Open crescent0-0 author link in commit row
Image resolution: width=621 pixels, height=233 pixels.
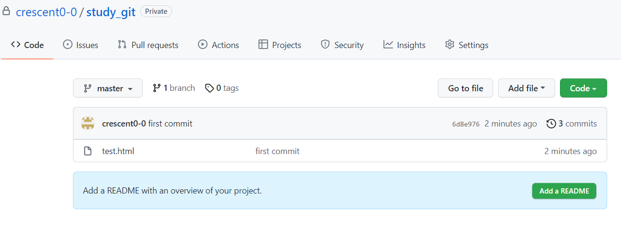coord(124,124)
